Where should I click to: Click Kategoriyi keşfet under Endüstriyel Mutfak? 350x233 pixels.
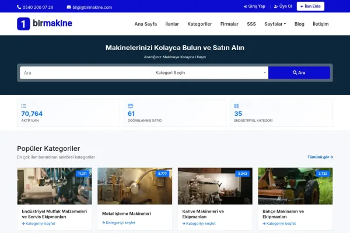(x=38, y=224)
